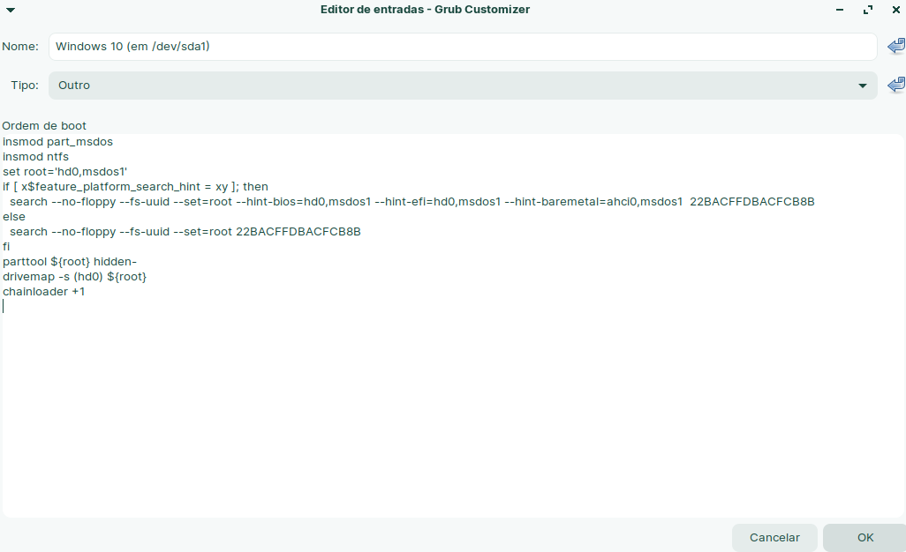This screenshot has height=552, width=906.
Task: Click the 'drivemap -s (hd0) ${root}' line
Action: pos(74,277)
